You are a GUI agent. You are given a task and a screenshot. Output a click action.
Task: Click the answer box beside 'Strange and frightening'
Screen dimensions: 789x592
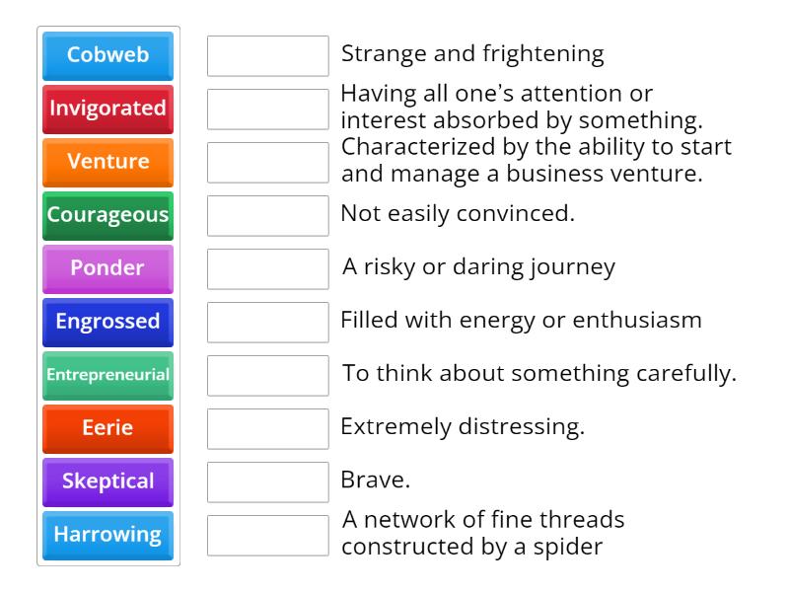coord(268,56)
